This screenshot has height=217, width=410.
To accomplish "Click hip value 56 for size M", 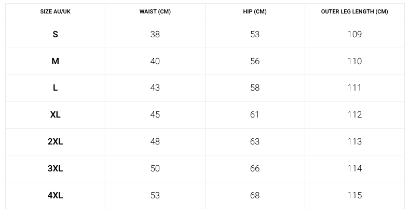I will [x=254, y=61].
